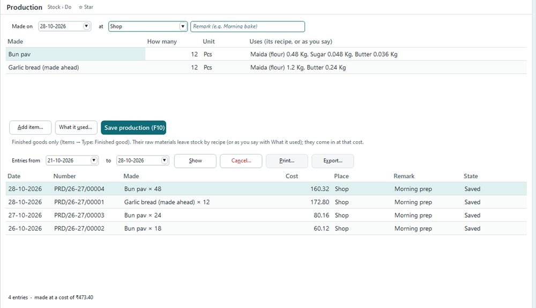Click the cost value 160.32

click(x=319, y=189)
